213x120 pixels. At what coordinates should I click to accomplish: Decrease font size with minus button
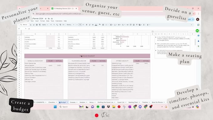coord(77,25)
